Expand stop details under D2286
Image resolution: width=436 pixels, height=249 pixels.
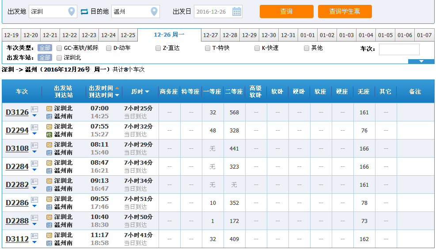34,206
